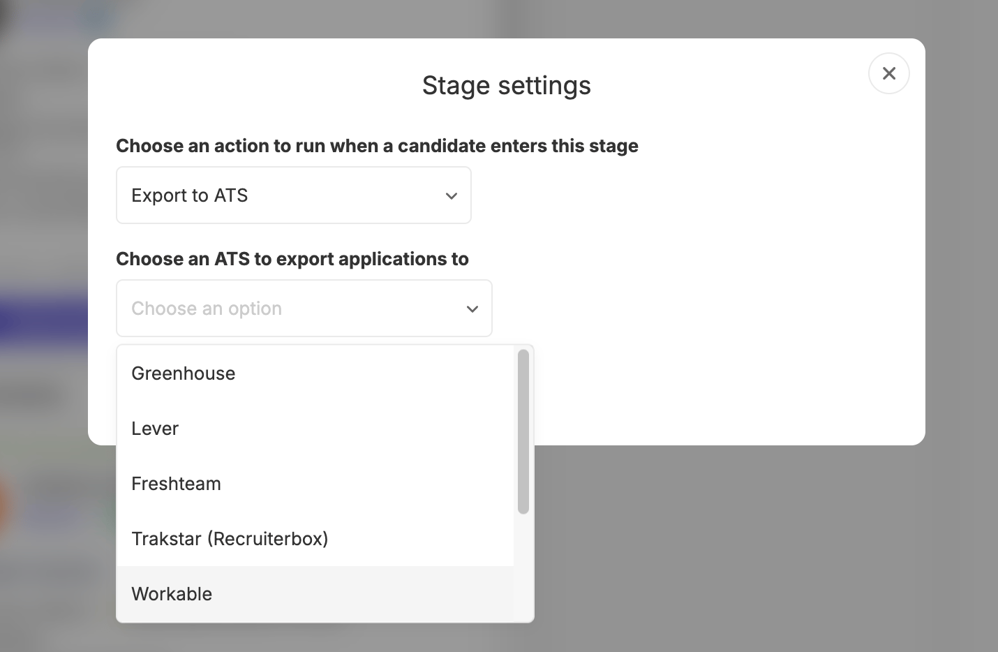Select Lever from the ATS list
The height and width of the screenshot is (652, 998).
point(315,429)
